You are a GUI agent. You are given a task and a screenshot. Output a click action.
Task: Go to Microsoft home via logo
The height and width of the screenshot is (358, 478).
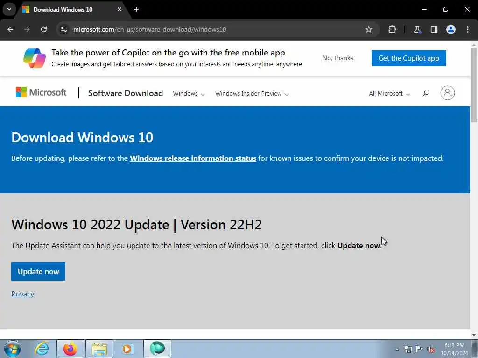41,92
